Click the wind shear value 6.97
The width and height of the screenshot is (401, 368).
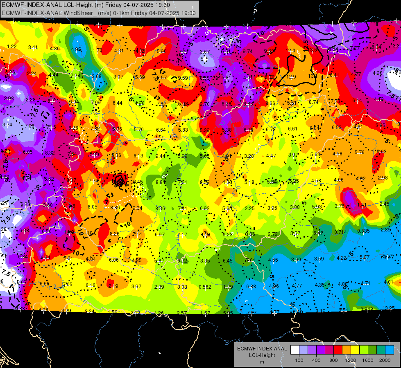click(x=160, y=234)
